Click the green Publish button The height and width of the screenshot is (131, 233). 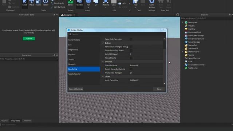(29, 39)
